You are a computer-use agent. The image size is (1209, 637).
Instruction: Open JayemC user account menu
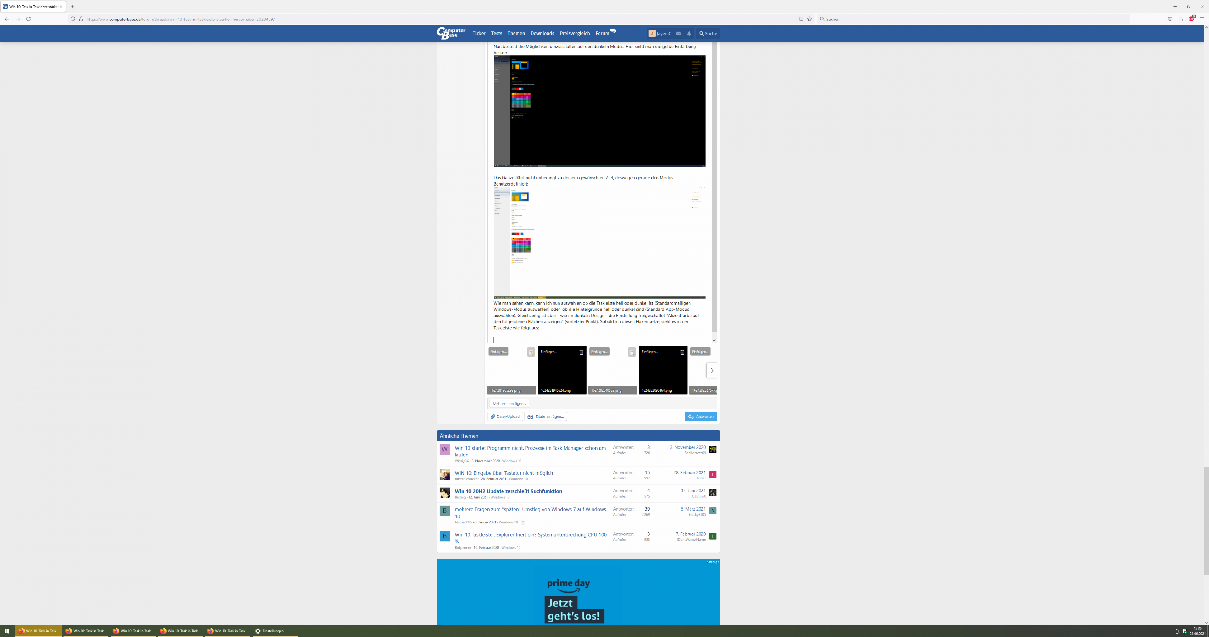(660, 33)
